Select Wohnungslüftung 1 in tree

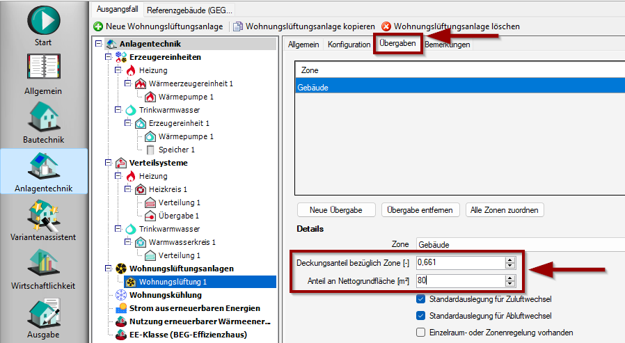[200, 282]
